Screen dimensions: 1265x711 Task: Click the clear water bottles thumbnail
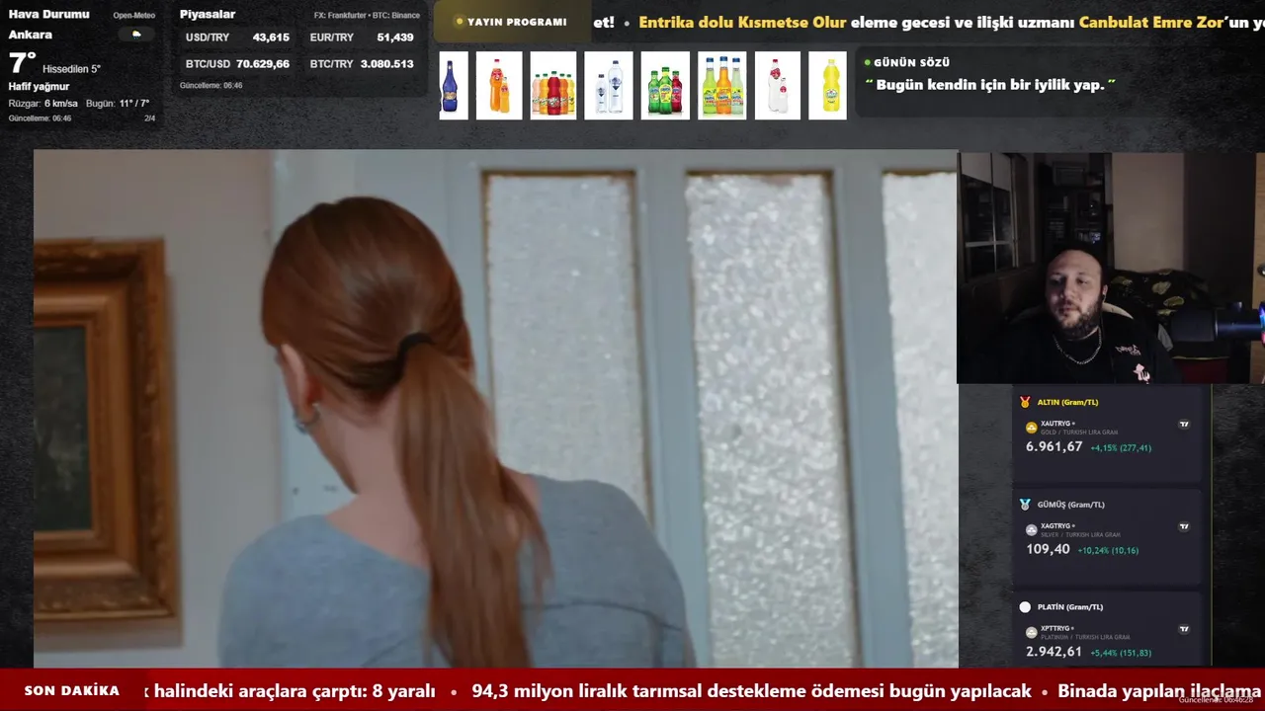click(609, 86)
